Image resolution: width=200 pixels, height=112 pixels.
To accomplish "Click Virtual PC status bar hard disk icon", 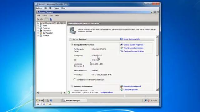I will pyautogui.click(x=38, y=104).
